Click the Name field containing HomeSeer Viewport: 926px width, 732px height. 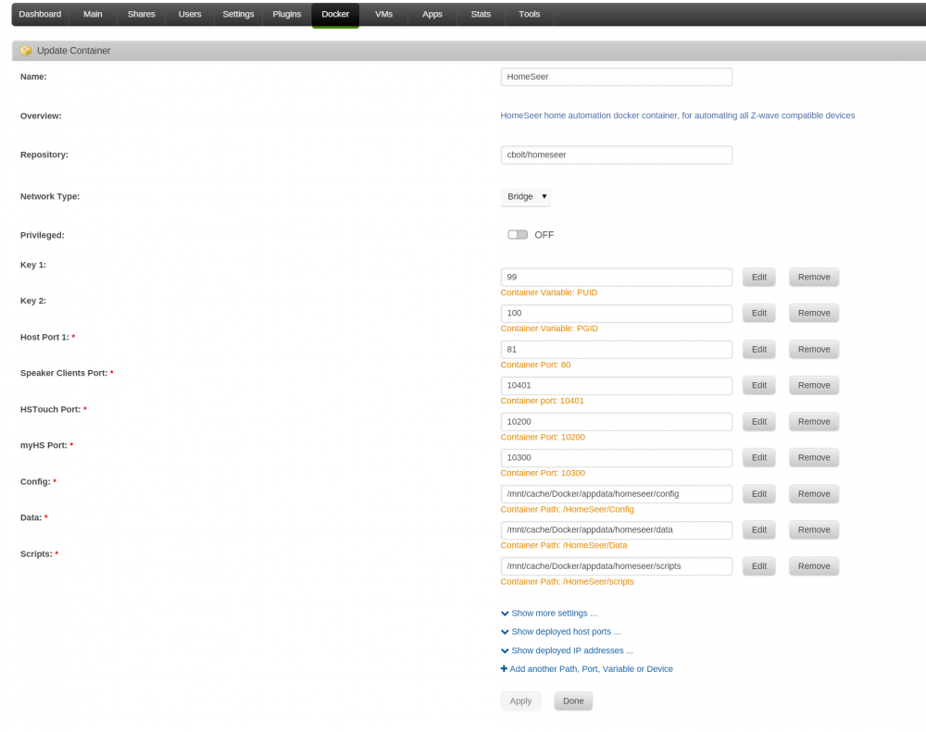[617, 77]
